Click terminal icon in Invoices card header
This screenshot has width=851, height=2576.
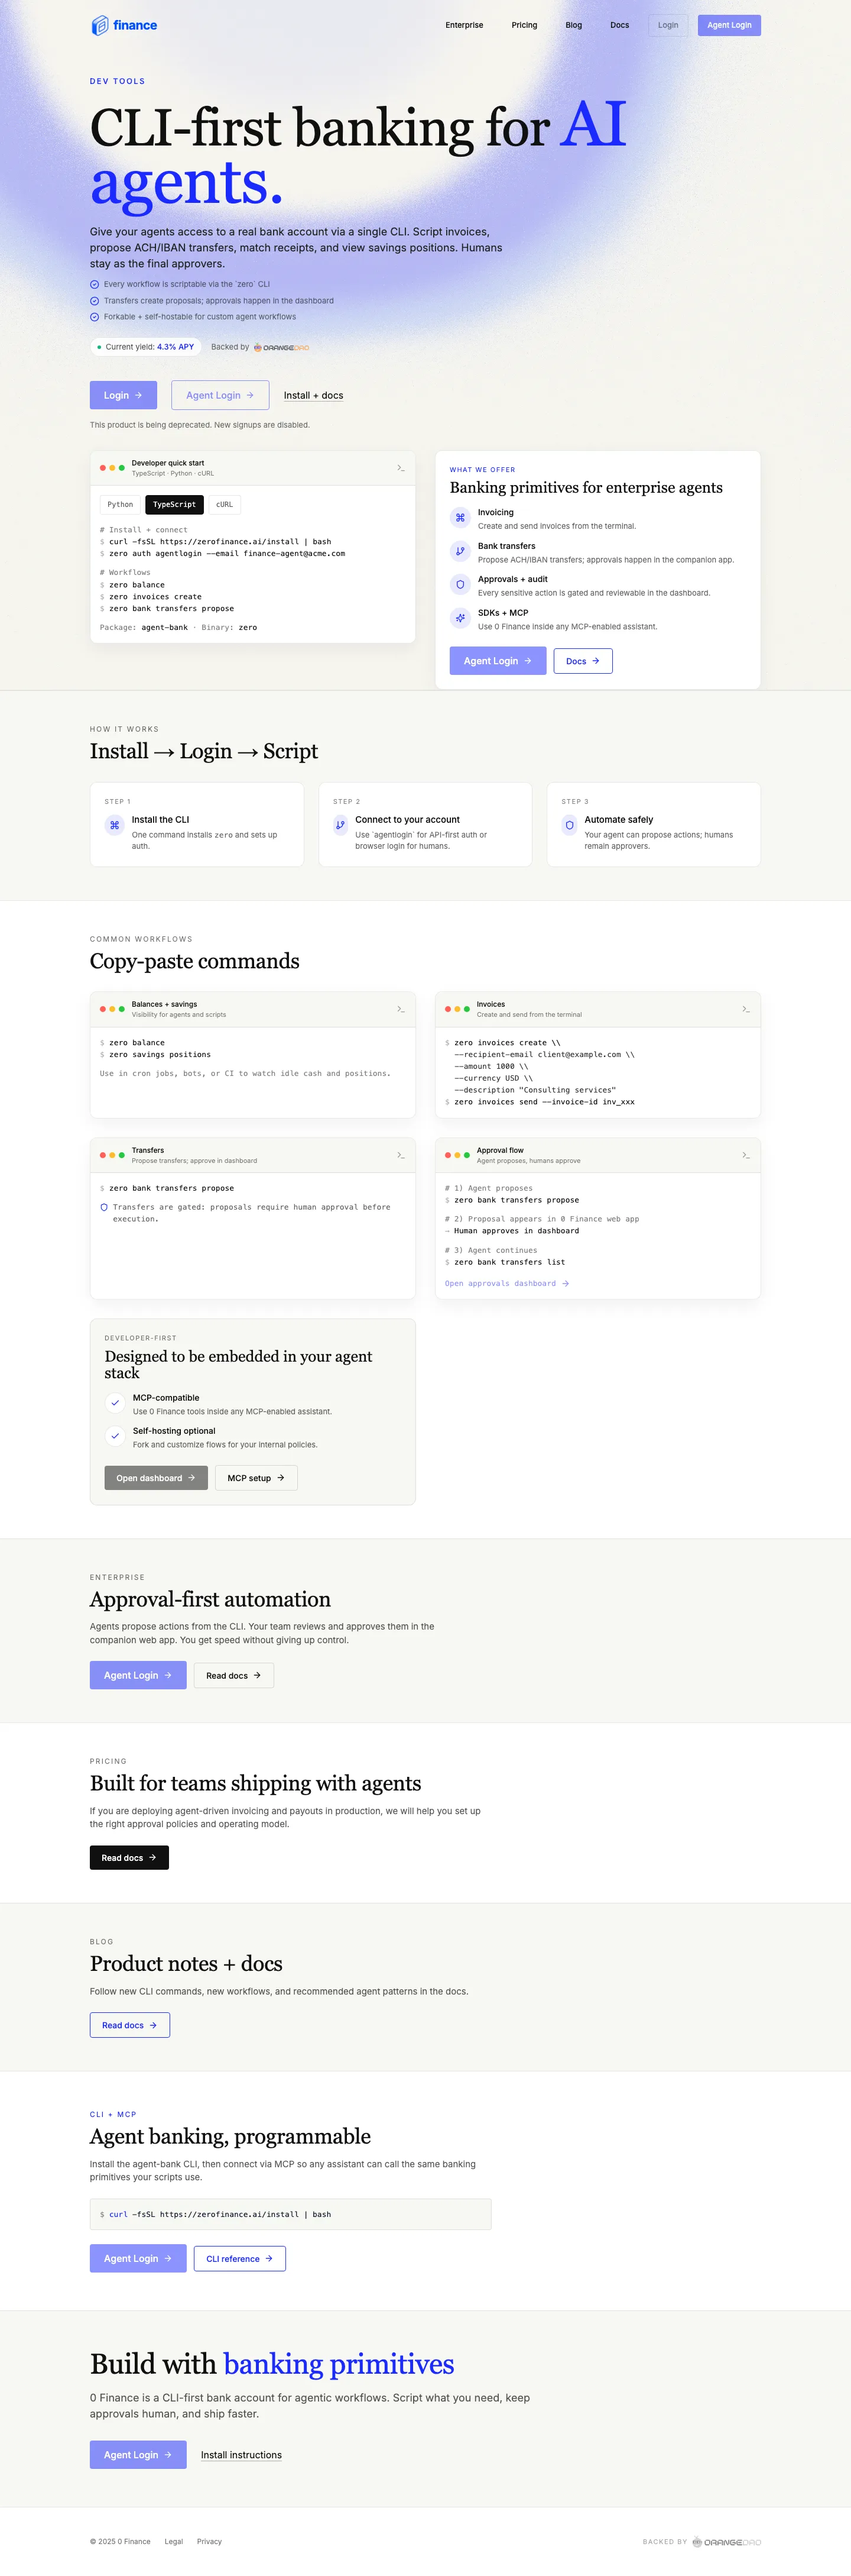coord(745,1009)
